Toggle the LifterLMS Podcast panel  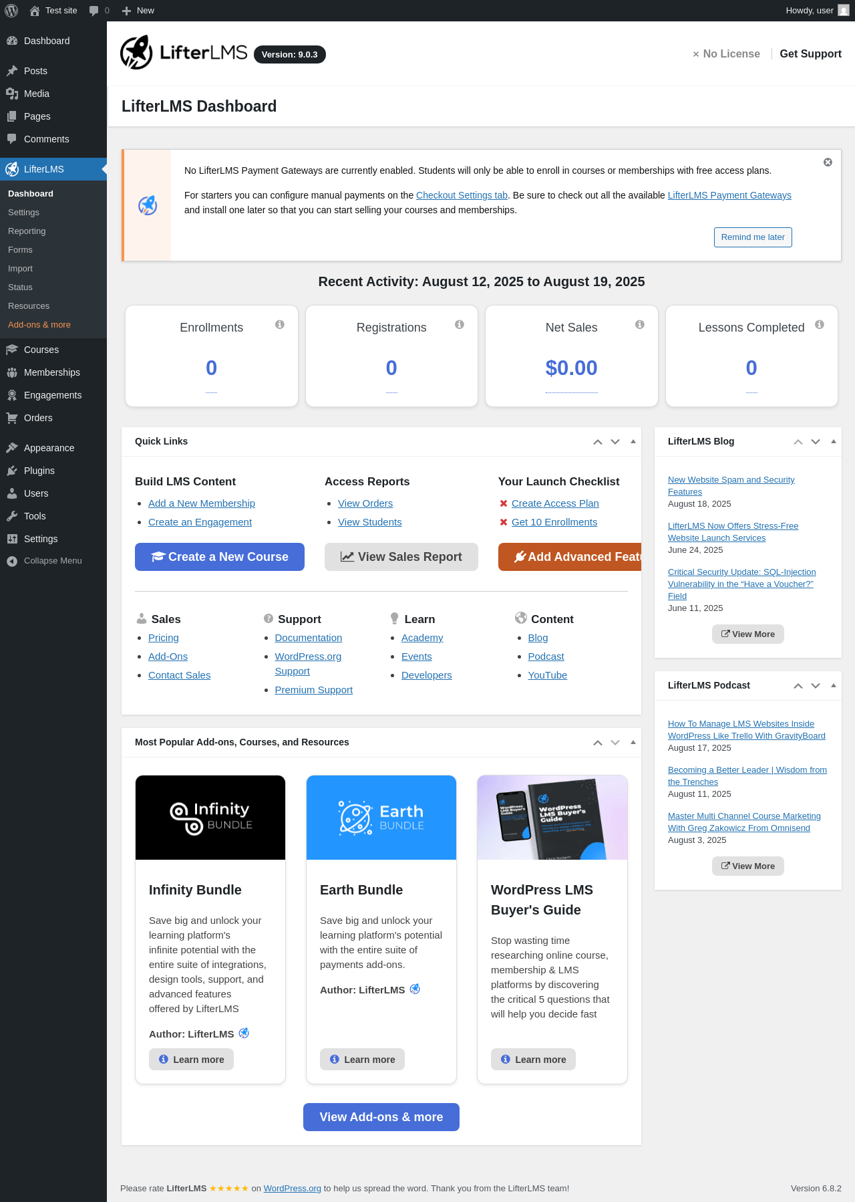(x=833, y=685)
